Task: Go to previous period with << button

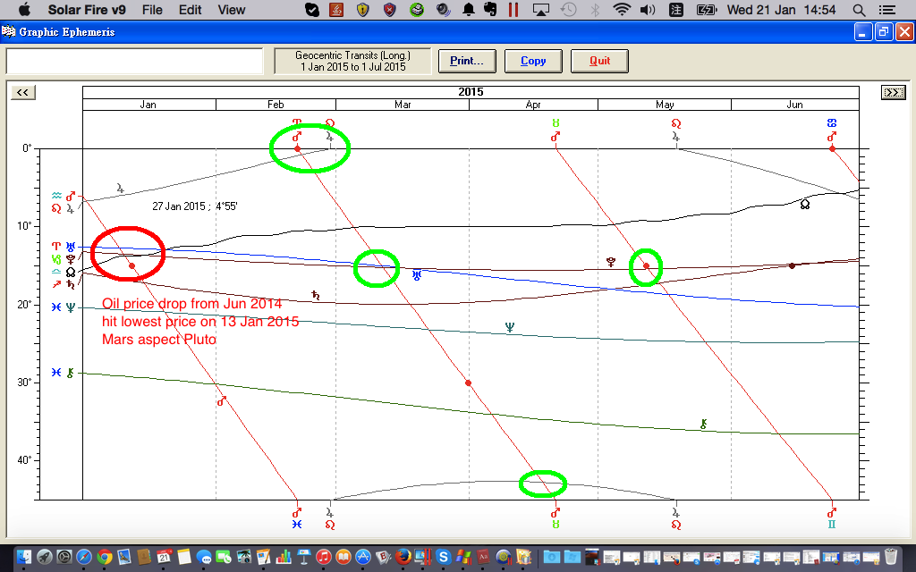Action: [x=22, y=92]
